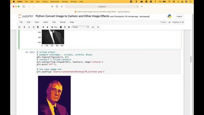This screenshot has width=204, height=115.
Task: Restart kernel and run all fast-forward icon
Action: click(69, 27)
